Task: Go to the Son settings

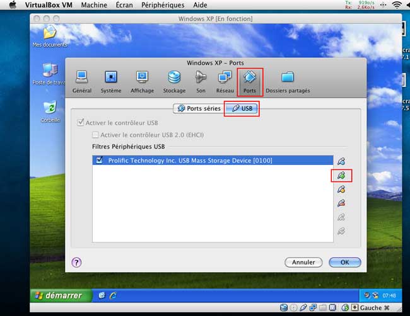Action: click(201, 82)
